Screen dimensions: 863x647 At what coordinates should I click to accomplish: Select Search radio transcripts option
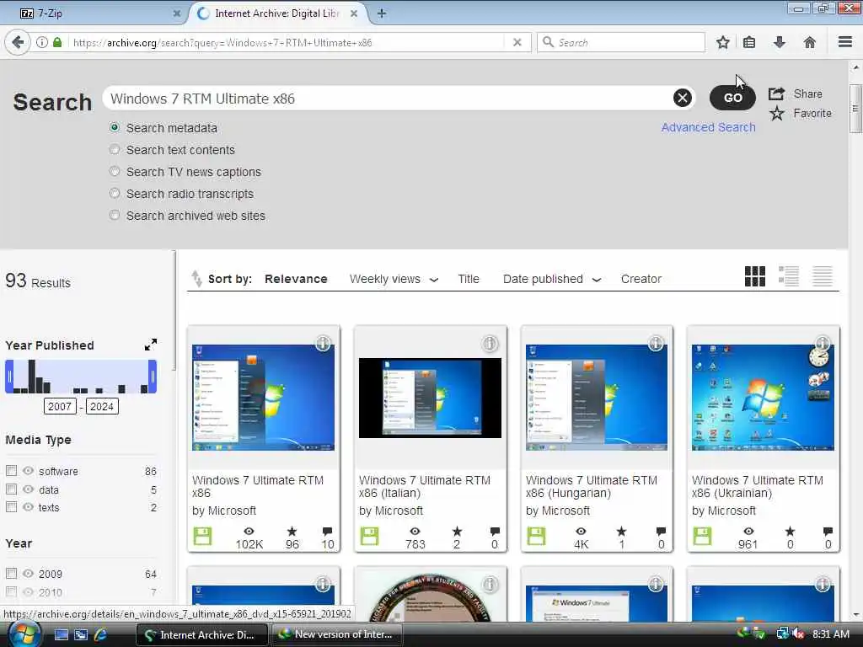[115, 194]
